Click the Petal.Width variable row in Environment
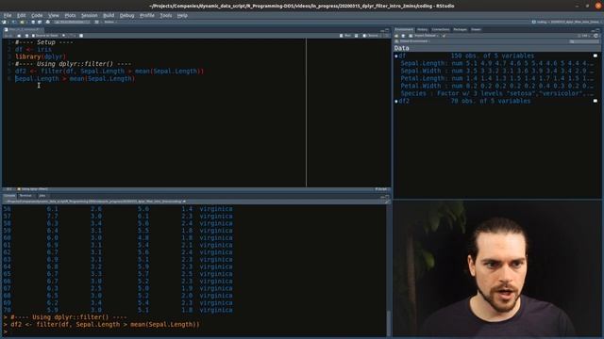604x339 pixels. click(496, 86)
